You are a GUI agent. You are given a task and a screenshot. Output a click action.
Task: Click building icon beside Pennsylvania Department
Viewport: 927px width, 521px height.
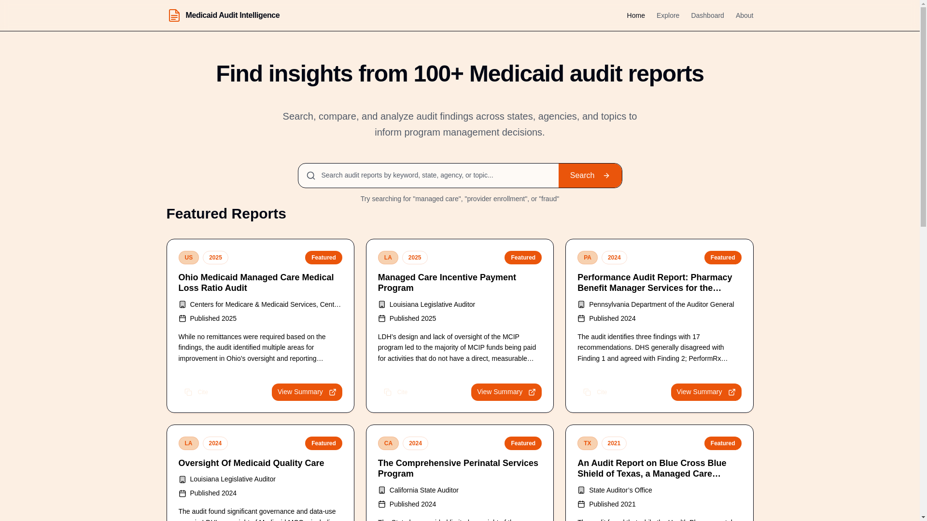pos(581,304)
